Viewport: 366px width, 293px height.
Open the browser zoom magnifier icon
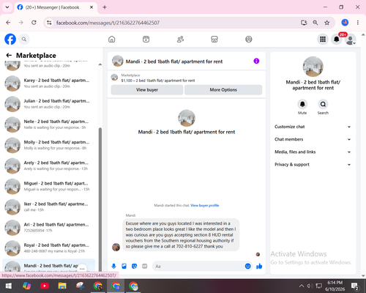pyautogui.click(x=315, y=23)
